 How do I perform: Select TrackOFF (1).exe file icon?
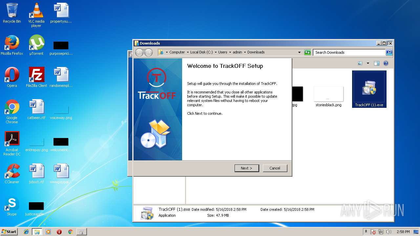[369, 89]
